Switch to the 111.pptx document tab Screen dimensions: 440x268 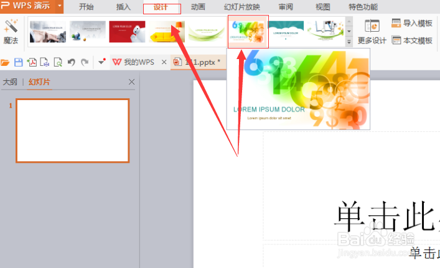click(x=198, y=62)
